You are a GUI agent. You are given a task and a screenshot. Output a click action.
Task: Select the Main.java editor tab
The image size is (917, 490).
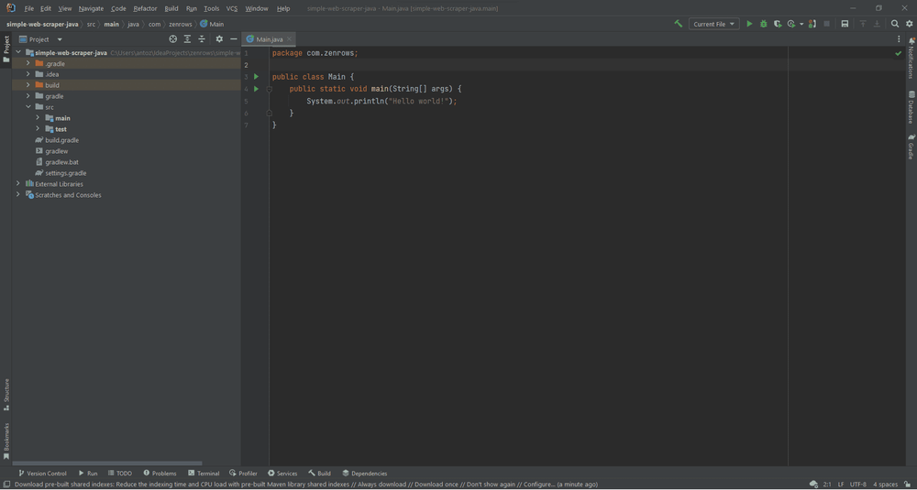pyautogui.click(x=269, y=39)
